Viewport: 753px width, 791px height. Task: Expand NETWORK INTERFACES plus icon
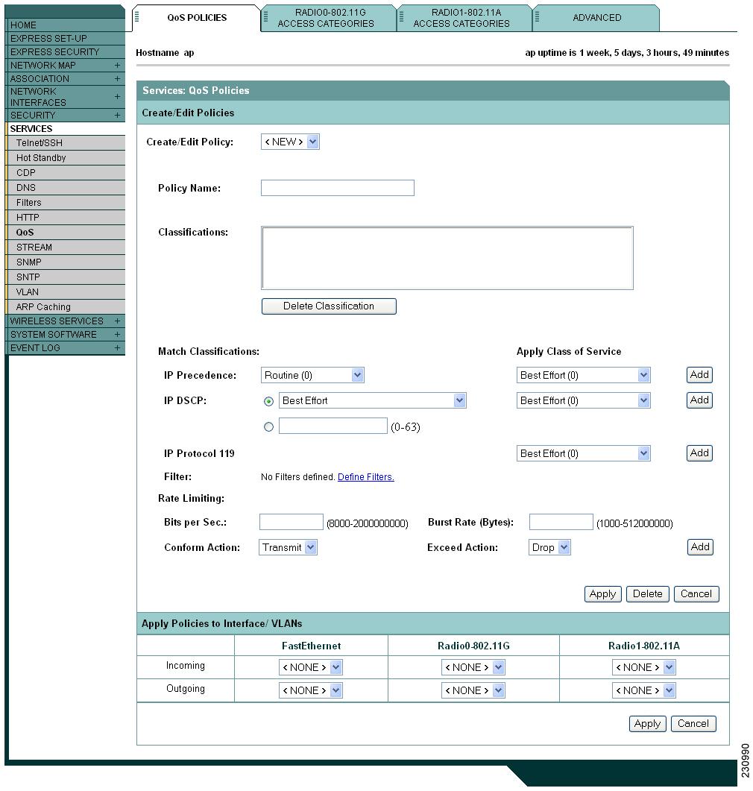point(117,96)
